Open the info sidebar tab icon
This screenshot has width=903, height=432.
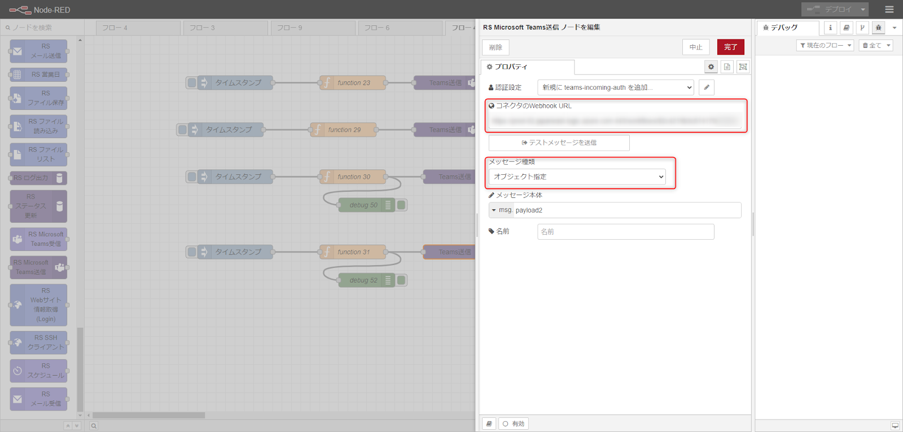(830, 28)
